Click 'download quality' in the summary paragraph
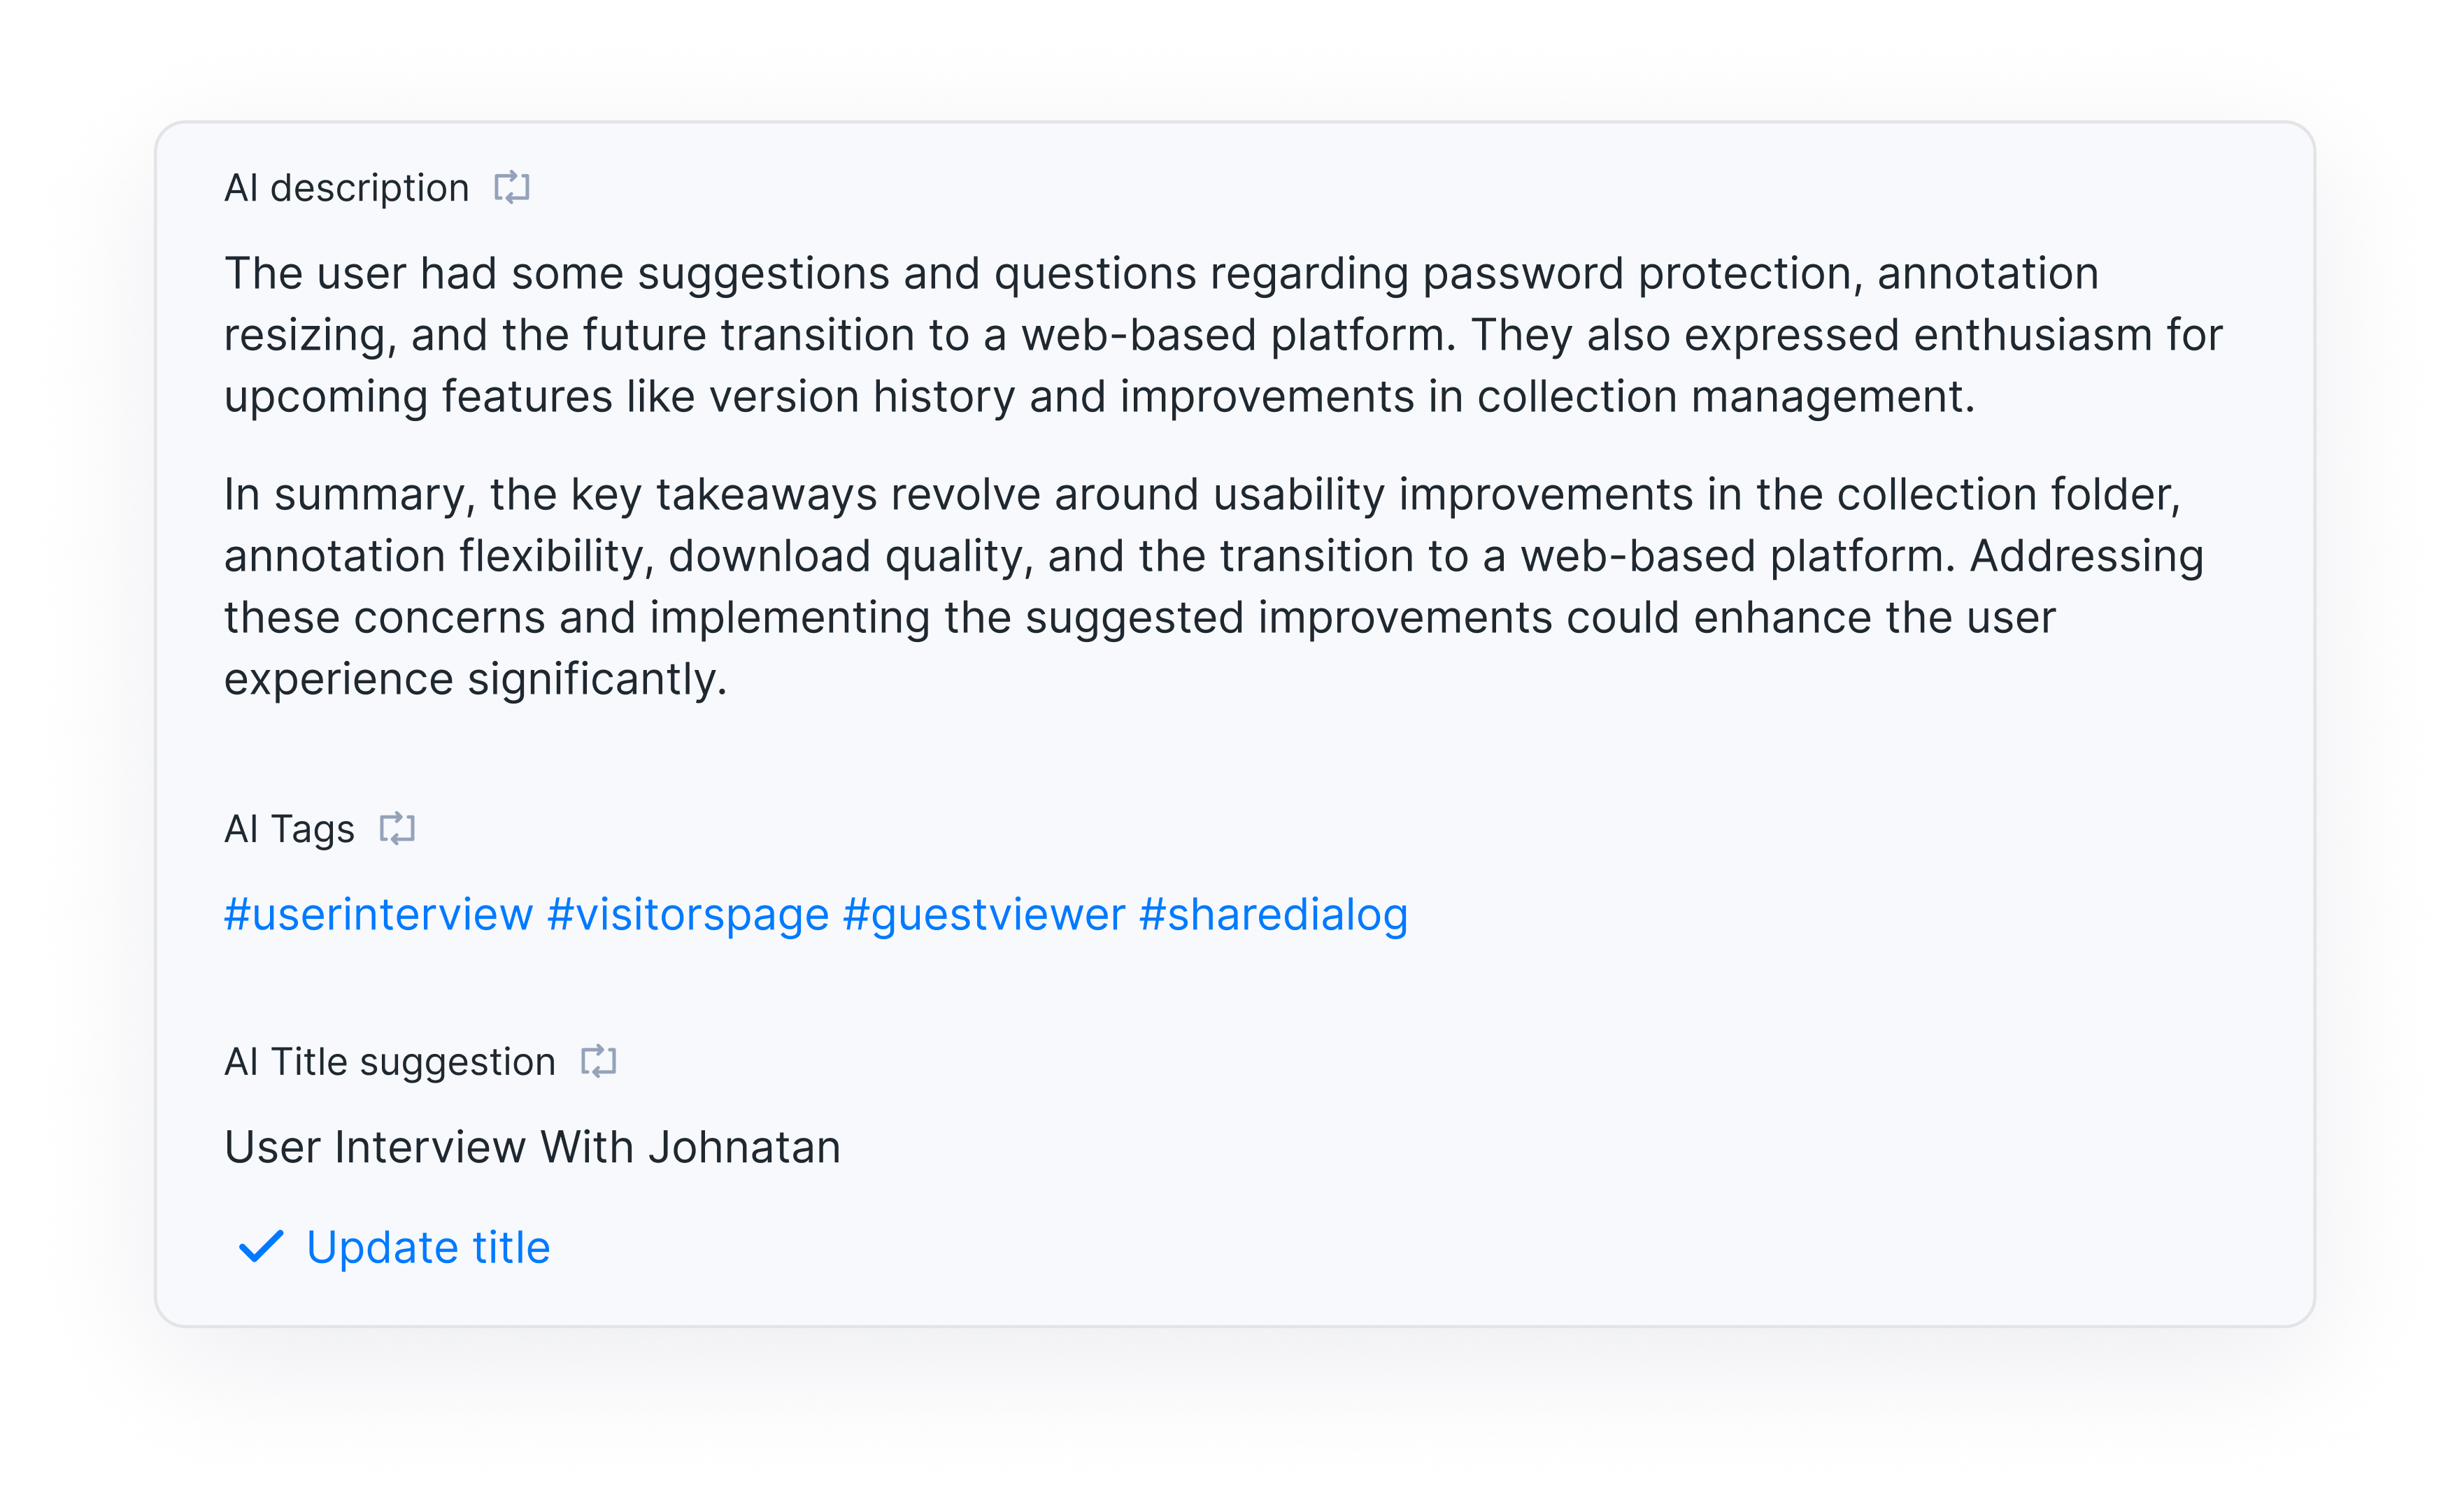 [x=850, y=556]
